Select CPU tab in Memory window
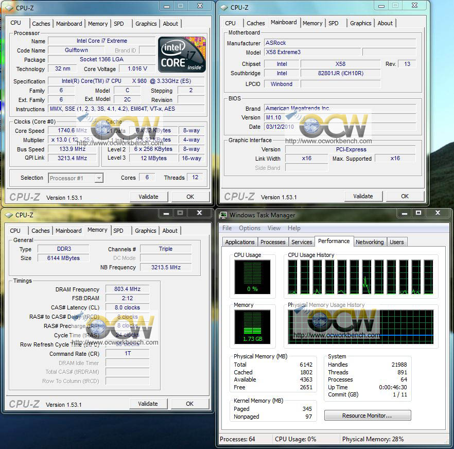454x449 pixels. pyautogui.click(x=15, y=231)
